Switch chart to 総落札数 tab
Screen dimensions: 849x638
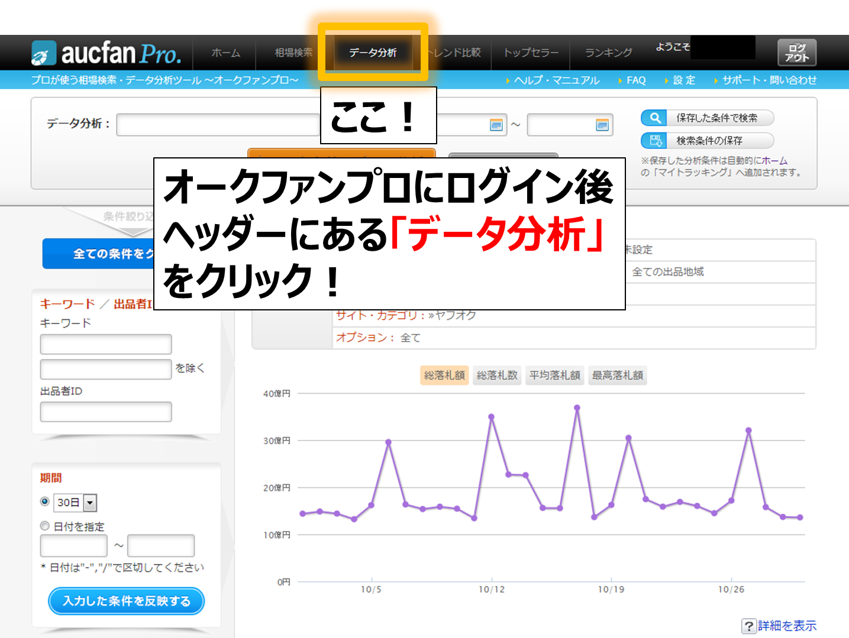coord(497,375)
